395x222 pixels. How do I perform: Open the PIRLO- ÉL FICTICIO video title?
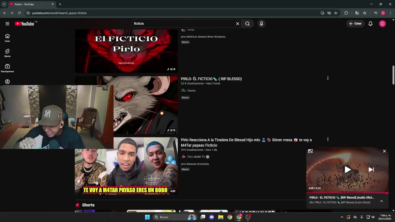[211, 79]
